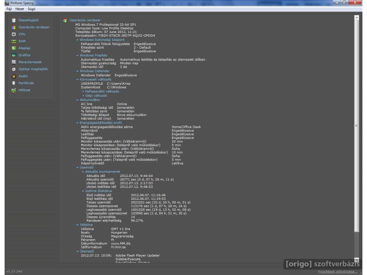The width and height of the screenshot is (367, 275).
Task: Click the scrollbar down arrow
Action: pyautogui.click(x=356, y=260)
